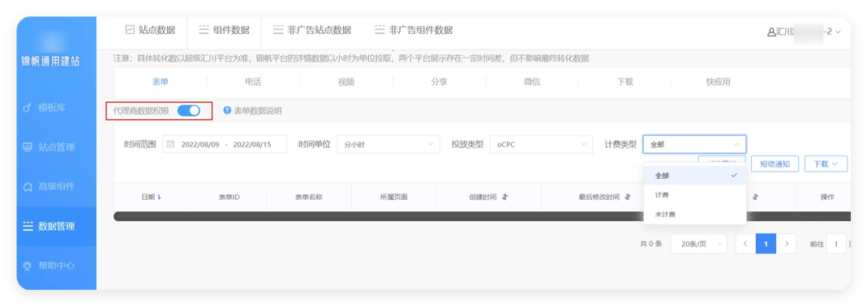The height and width of the screenshot is (306, 867).
Task: Click the 表单ID column header
Action: click(x=229, y=197)
